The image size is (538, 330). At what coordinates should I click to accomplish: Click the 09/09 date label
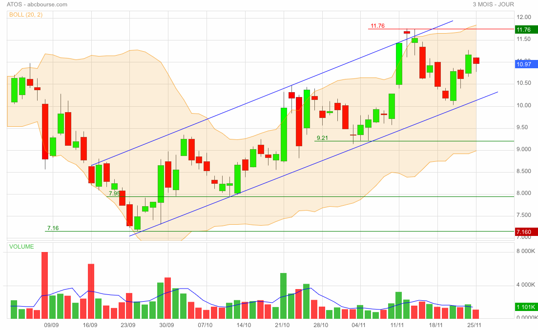click(51, 325)
